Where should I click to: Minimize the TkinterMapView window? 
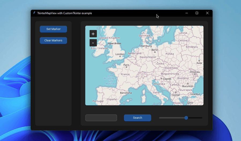(187, 13)
